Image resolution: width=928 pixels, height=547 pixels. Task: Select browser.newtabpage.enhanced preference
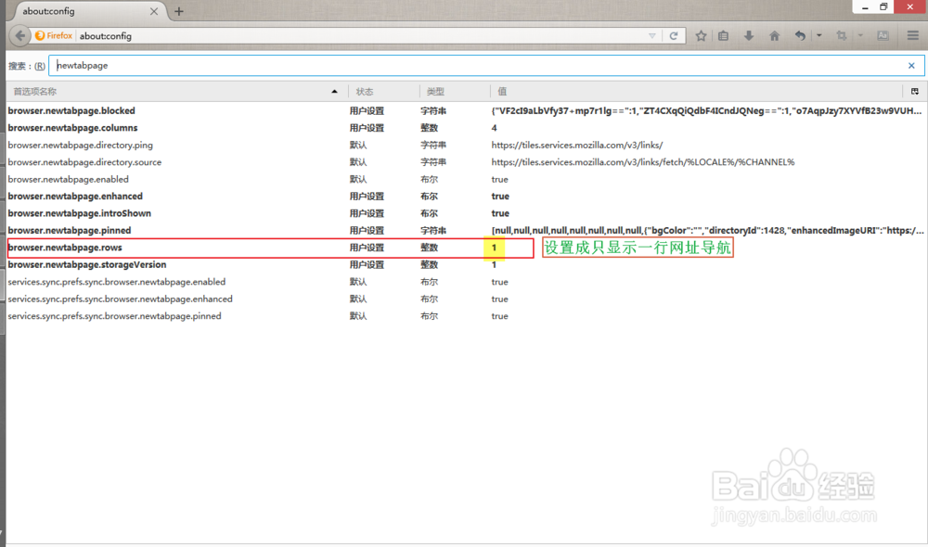[x=467, y=197]
